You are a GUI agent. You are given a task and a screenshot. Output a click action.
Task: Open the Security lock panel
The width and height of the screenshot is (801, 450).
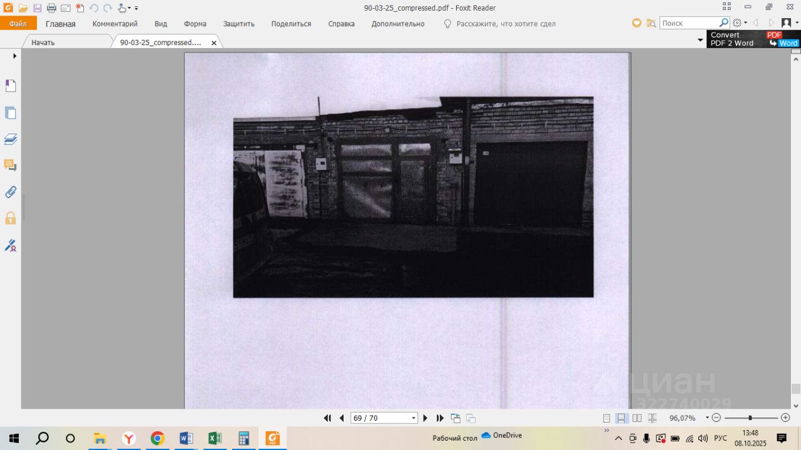(x=11, y=218)
